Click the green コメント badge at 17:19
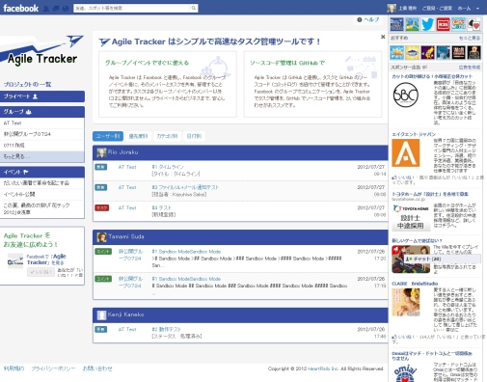Viewport: 487px width, 382px height. (103, 279)
